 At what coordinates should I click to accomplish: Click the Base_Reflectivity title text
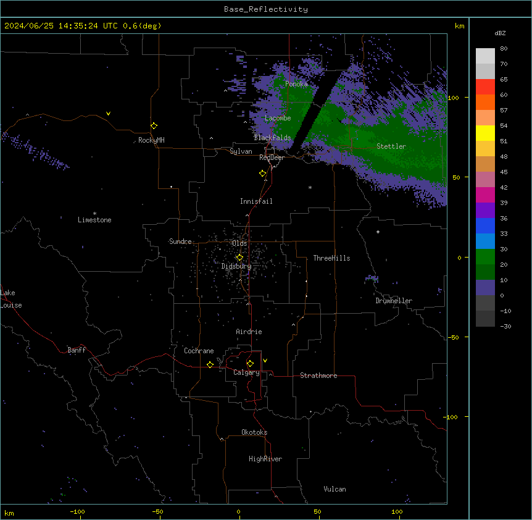pos(266,9)
